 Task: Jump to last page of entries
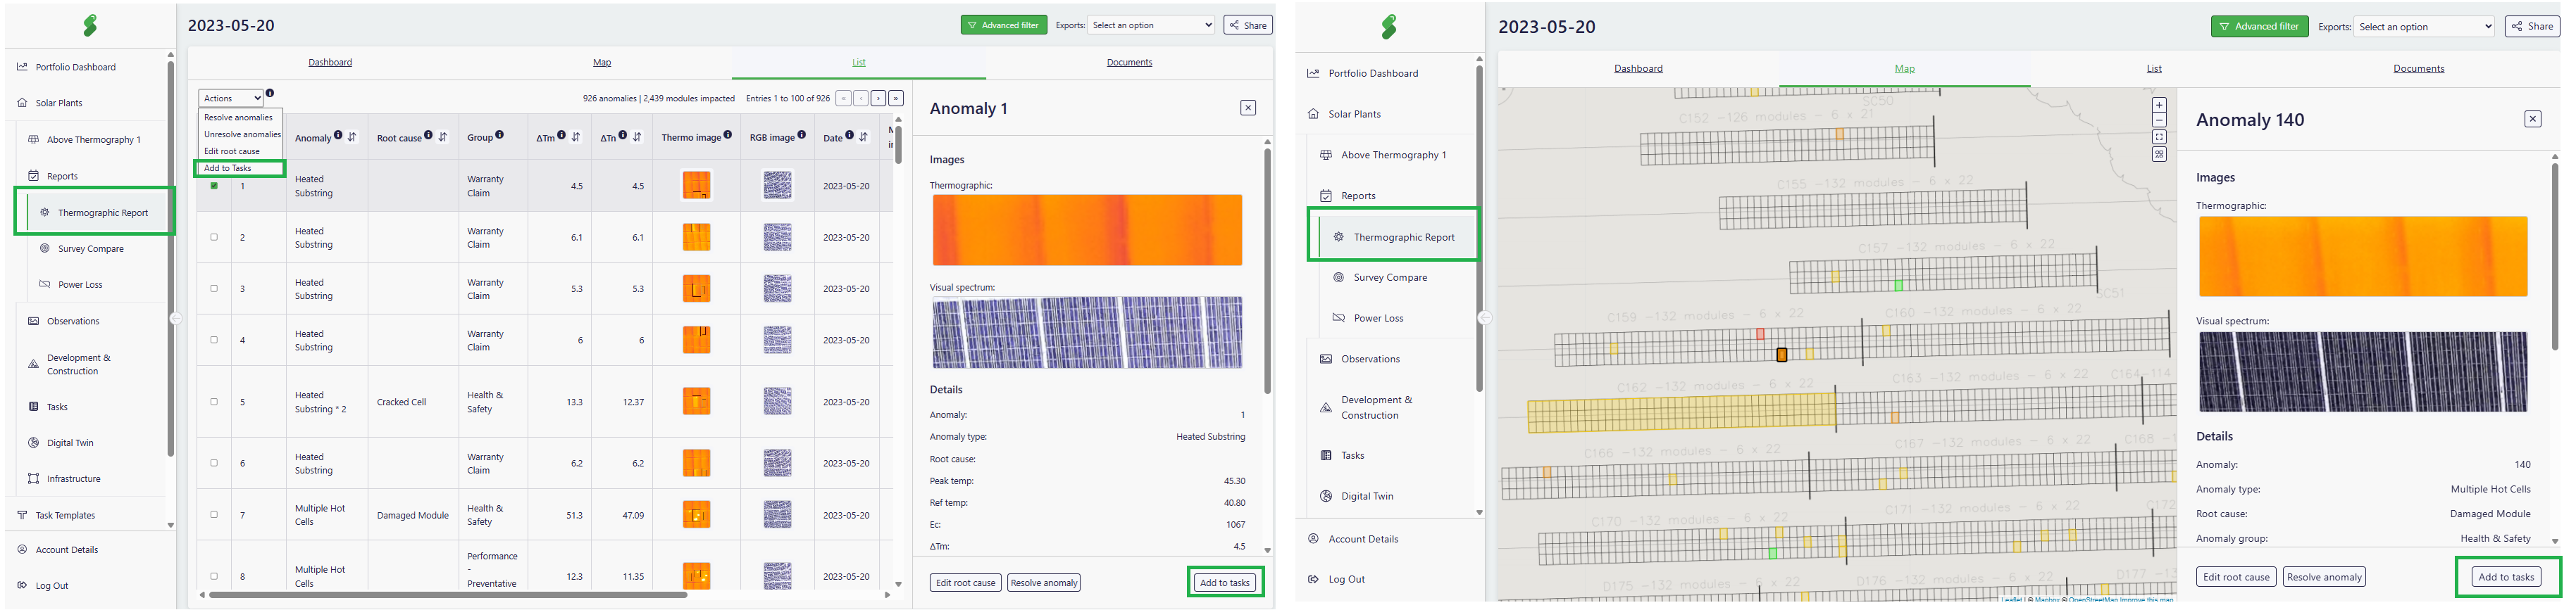896,98
